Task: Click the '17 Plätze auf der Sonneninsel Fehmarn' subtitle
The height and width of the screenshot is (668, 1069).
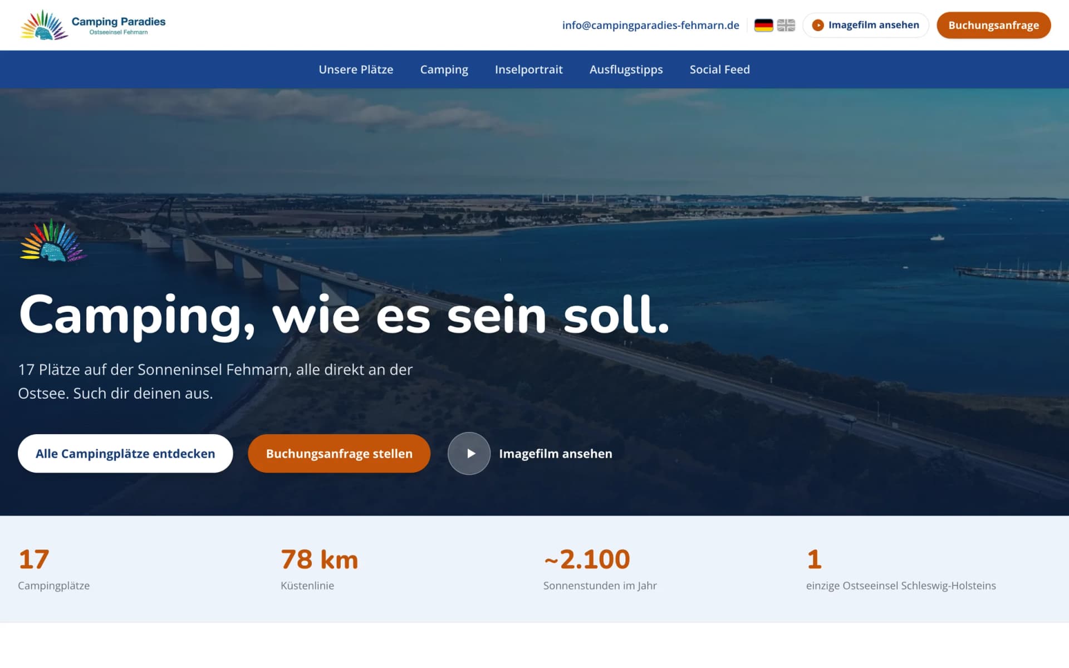Action: coord(215,381)
